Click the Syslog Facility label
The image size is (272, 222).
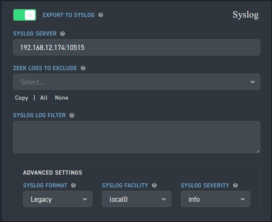[125, 185]
